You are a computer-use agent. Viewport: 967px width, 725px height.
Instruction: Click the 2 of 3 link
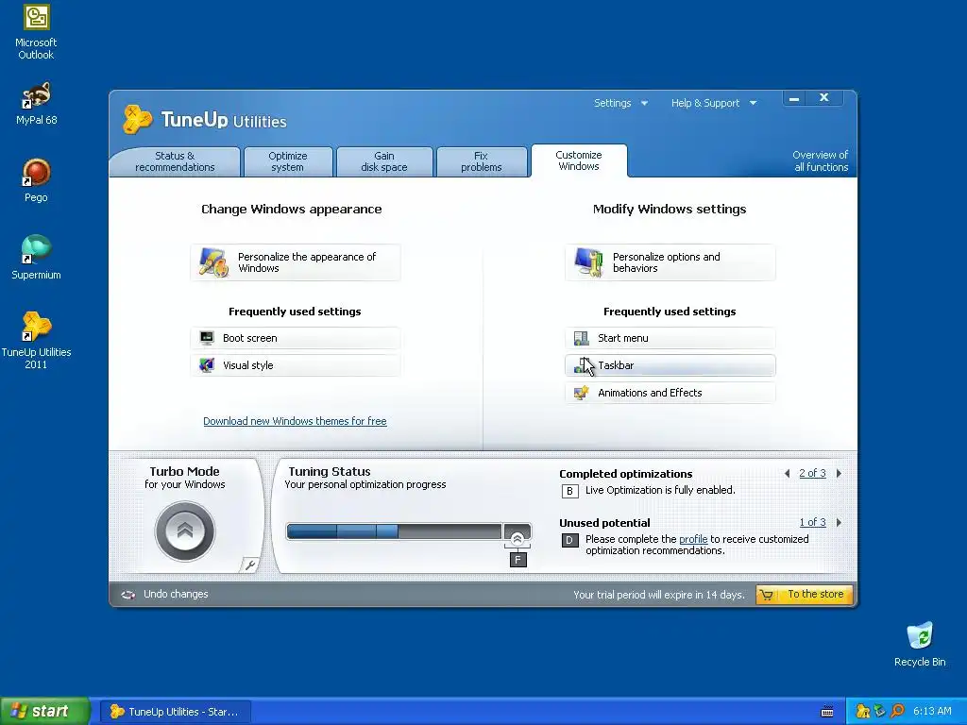pos(812,474)
